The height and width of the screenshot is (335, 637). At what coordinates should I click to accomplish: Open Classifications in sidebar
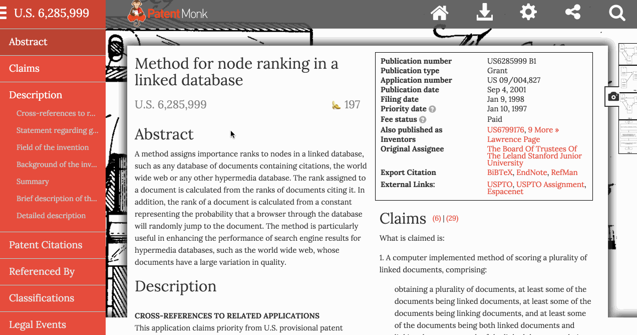click(53, 298)
